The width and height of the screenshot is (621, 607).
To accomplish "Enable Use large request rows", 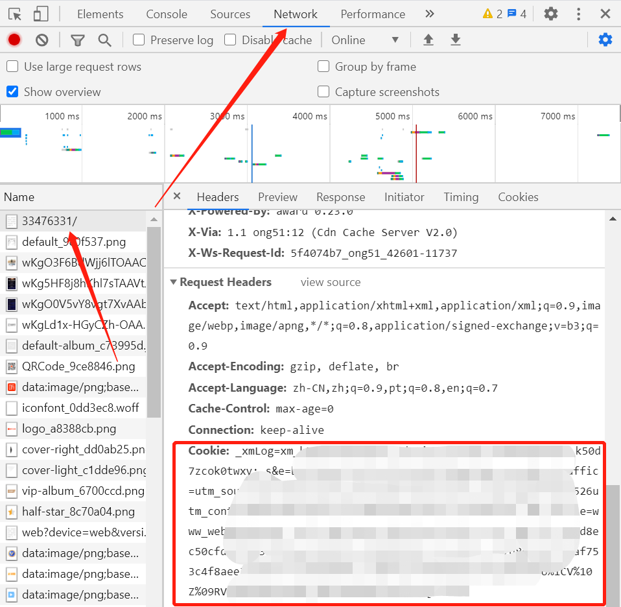I will coord(12,67).
